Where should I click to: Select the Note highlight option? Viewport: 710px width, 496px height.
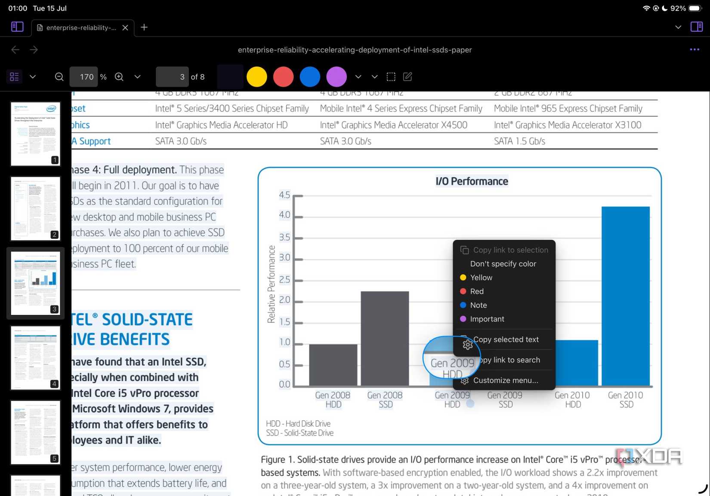click(478, 305)
